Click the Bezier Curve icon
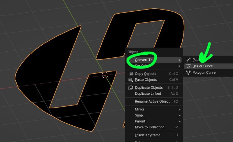The image size is (233, 142). pyautogui.click(x=188, y=66)
